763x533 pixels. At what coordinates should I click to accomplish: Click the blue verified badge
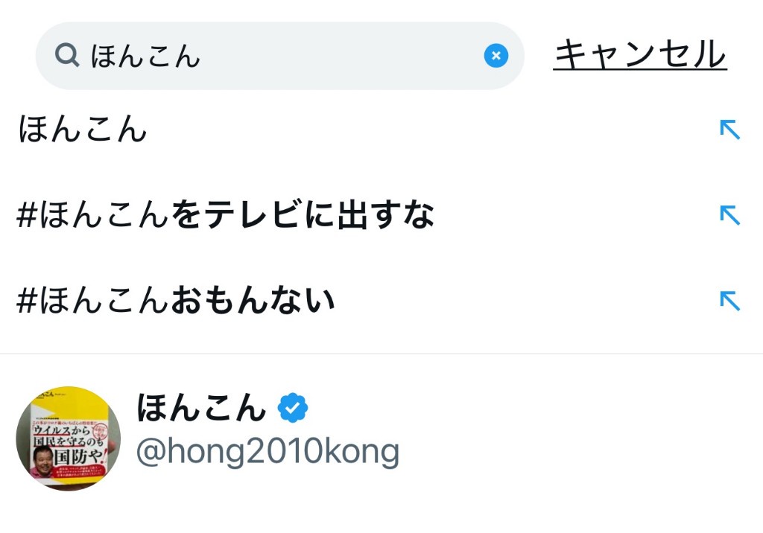[293, 407]
